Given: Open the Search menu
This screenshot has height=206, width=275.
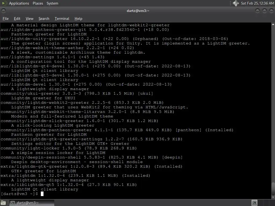Looking at the screenshot, I should click(x=44, y=19).
